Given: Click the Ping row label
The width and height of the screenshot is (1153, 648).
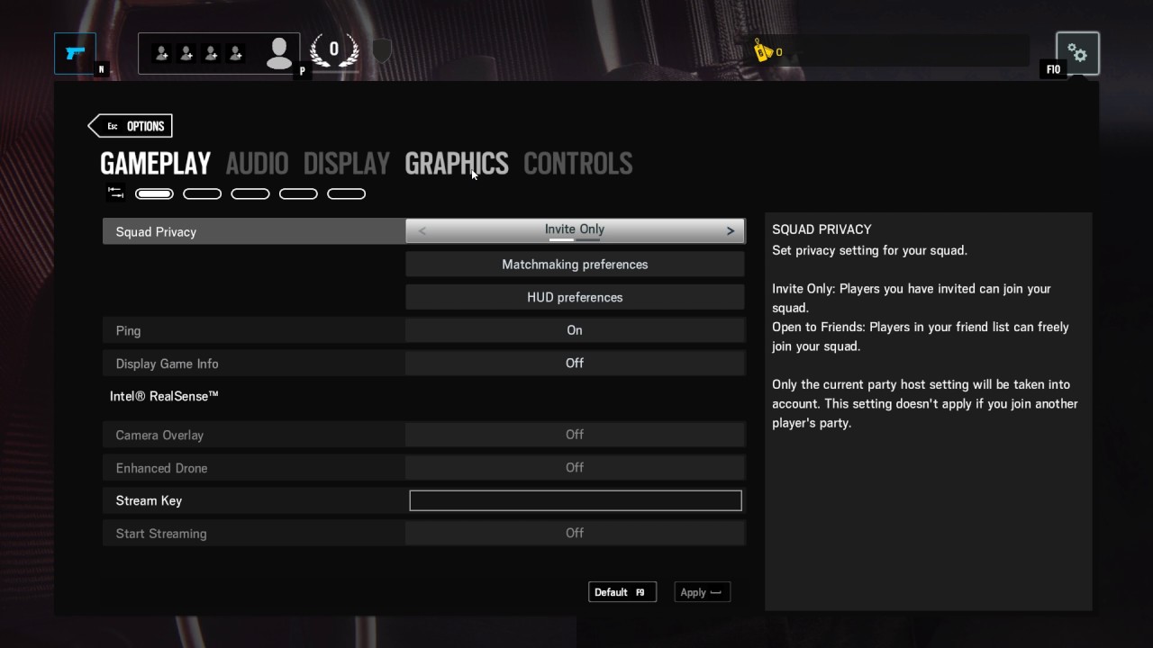Looking at the screenshot, I should click(x=128, y=331).
